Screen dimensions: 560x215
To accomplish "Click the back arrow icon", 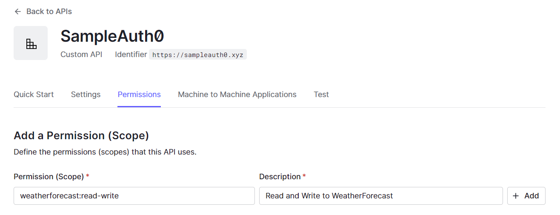I will (x=17, y=11).
